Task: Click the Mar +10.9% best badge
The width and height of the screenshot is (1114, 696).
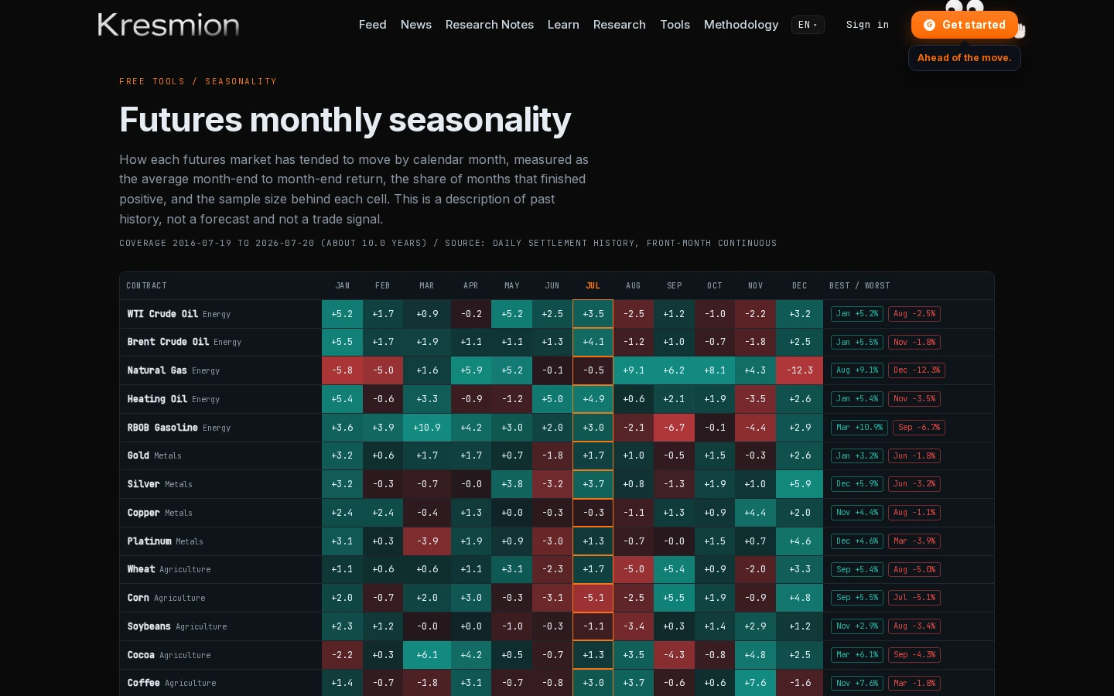Action: click(x=859, y=428)
